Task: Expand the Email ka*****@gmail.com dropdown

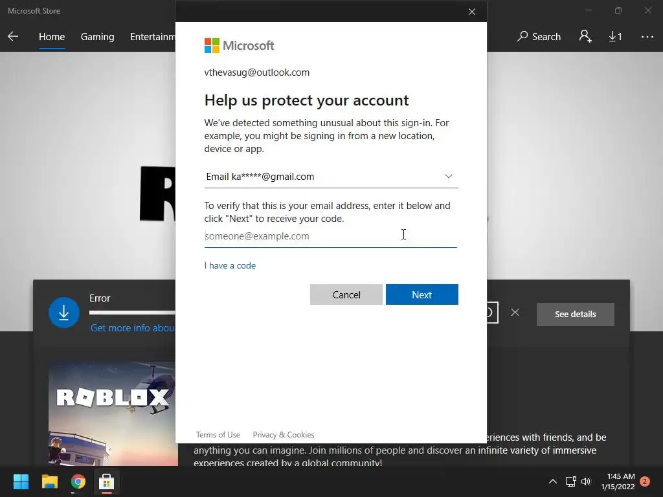Action: coord(331,177)
